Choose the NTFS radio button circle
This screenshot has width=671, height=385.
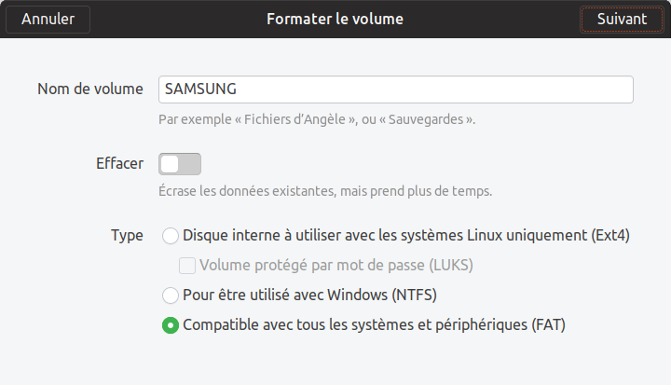pyautogui.click(x=171, y=296)
